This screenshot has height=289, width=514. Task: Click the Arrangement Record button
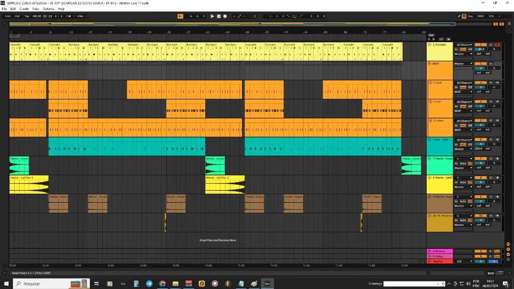[x=225, y=16]
